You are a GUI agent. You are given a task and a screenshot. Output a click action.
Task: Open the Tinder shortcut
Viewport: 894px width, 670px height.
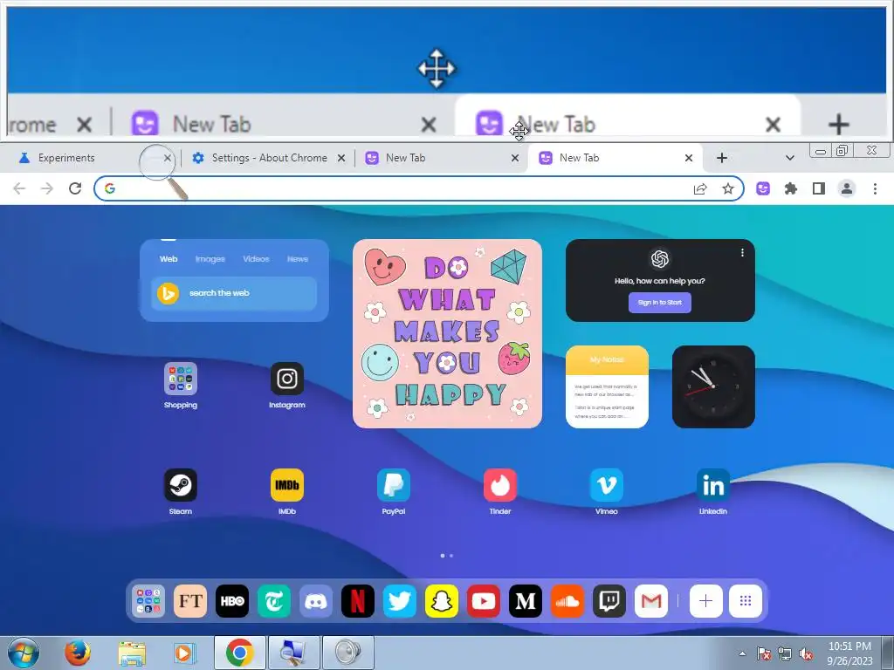500,485
